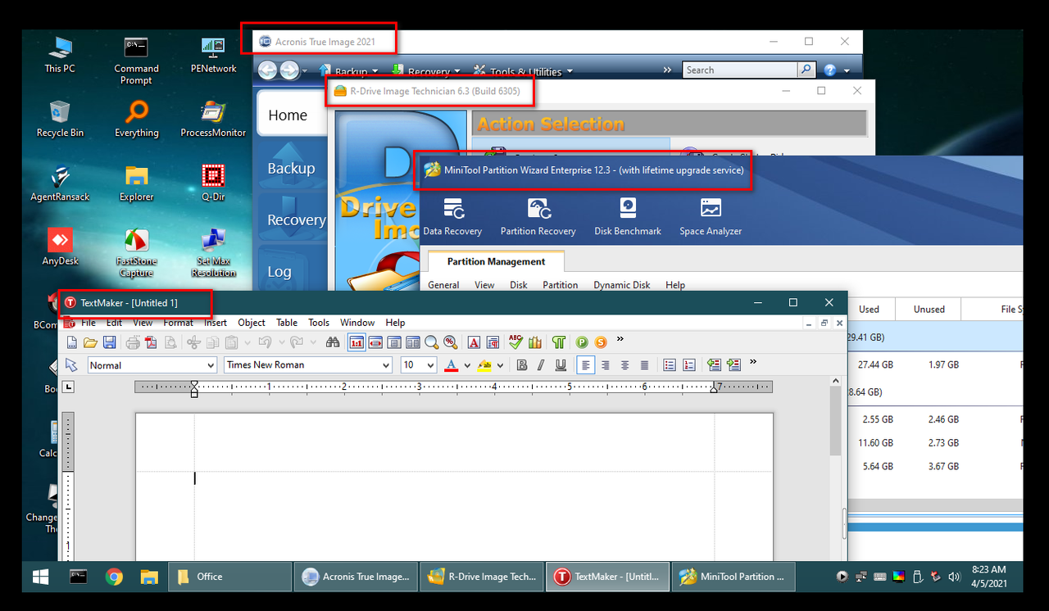Click the orange S circle icon

602,342
